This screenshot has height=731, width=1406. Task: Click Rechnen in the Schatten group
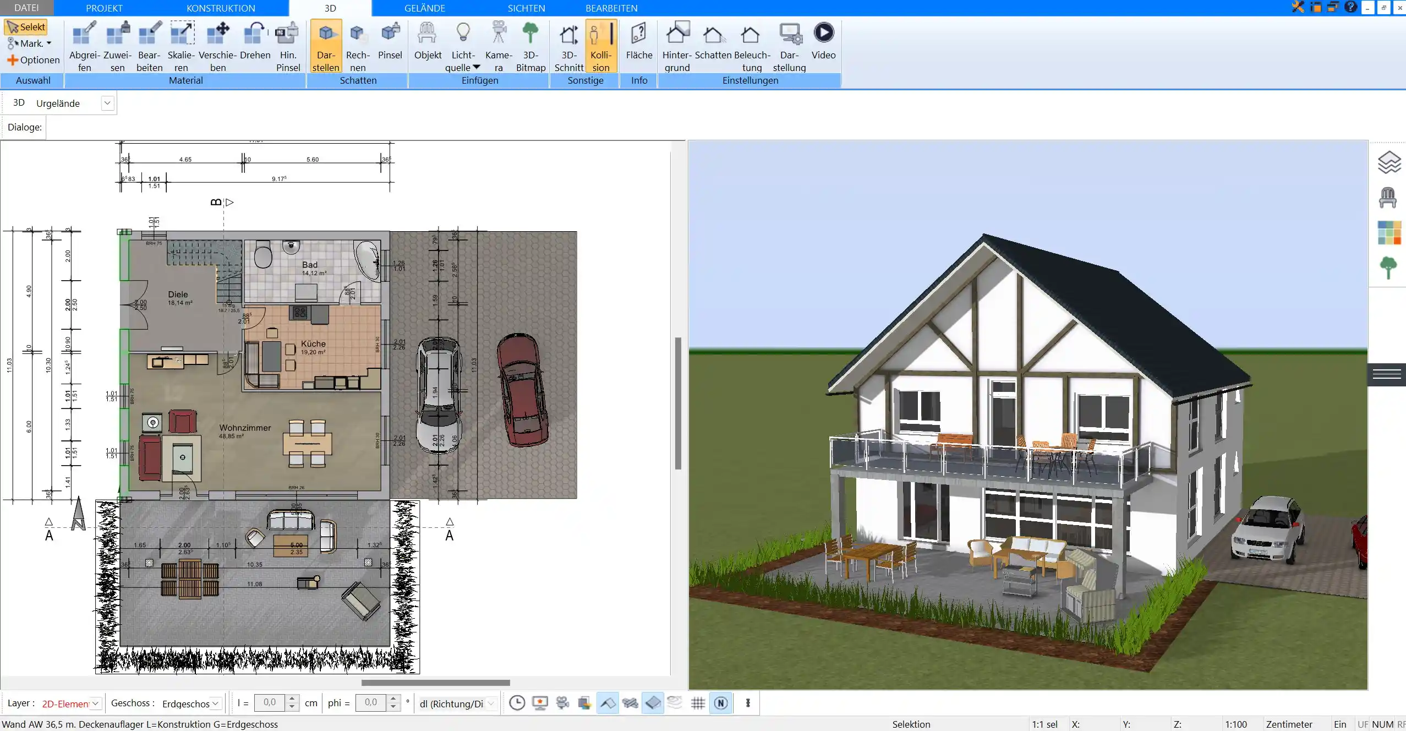358,46
